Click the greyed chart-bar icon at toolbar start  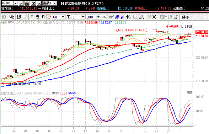point(4,17)
